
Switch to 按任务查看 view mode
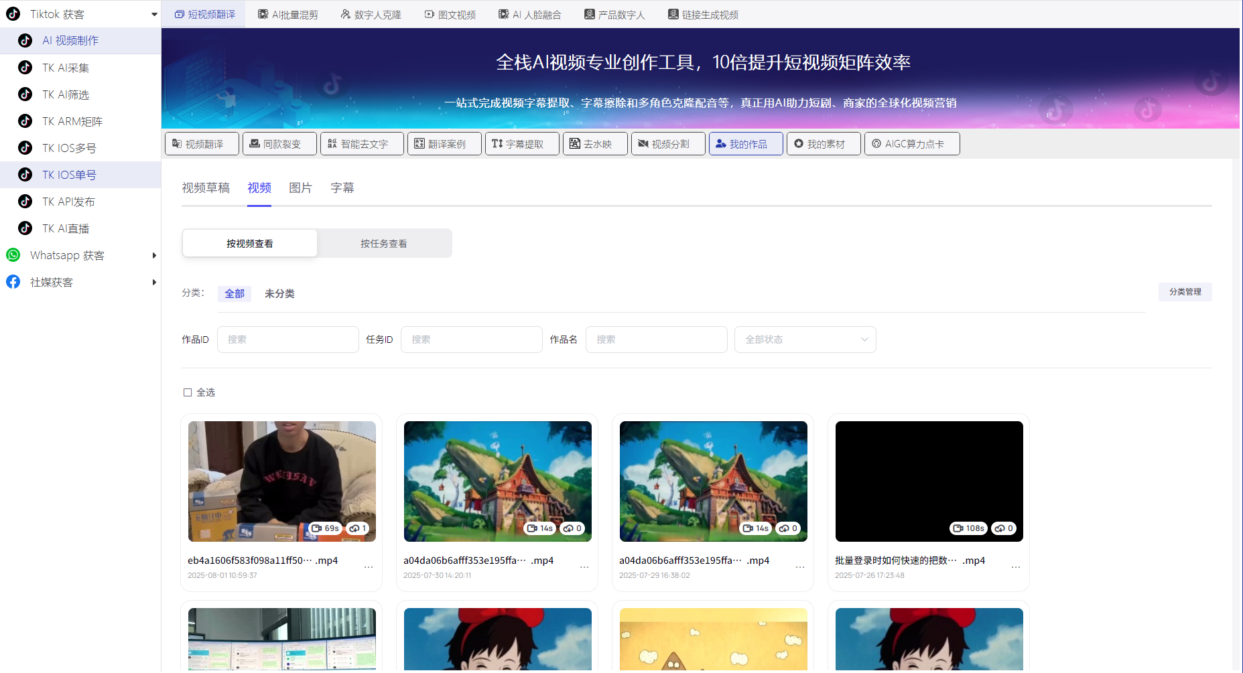[384, 243]
